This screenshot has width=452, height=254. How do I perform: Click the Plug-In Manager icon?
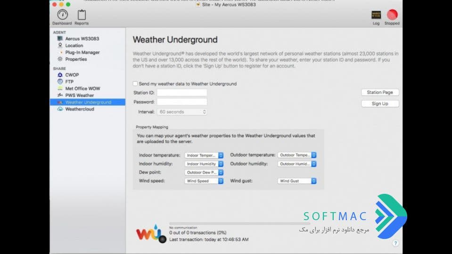coord(60,52)
